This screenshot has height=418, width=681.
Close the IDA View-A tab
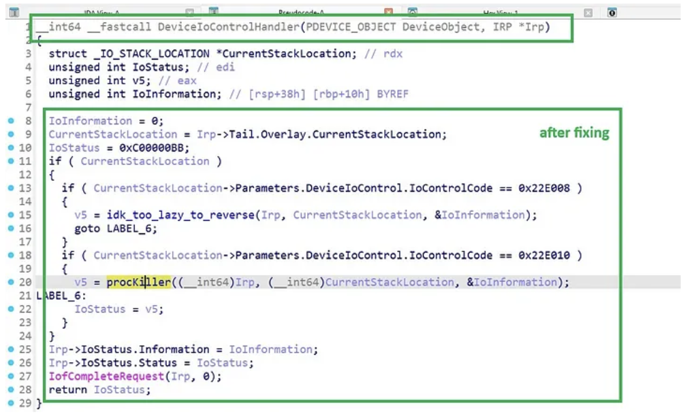click(x=190, y=12)
